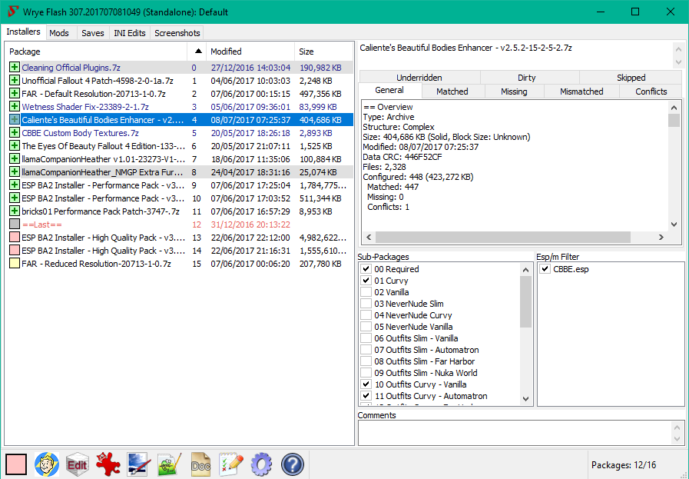This screenshot has width=689, height=479.
Task: Switch to the Matched tab
Action: (x=452, y=91)
